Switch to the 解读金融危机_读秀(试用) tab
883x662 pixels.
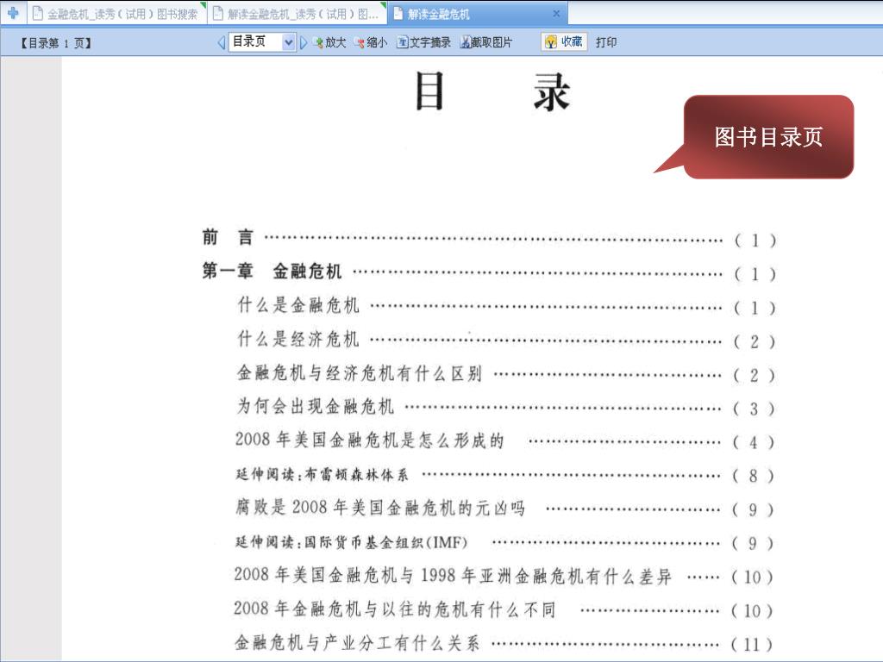tap(297, 14)
